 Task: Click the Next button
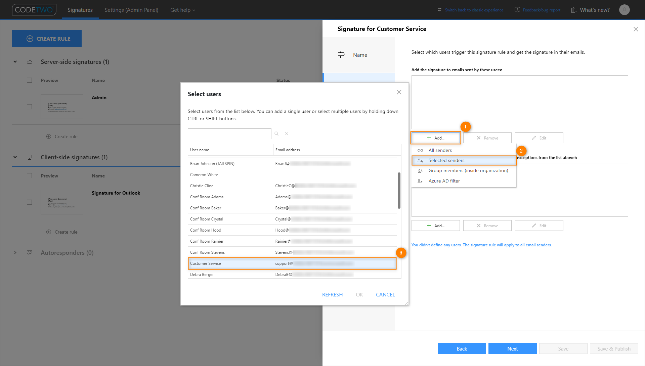click(512, 349)
